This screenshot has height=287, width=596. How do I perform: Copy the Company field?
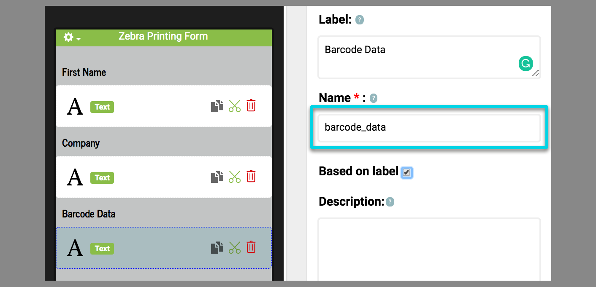coord(217,177)
